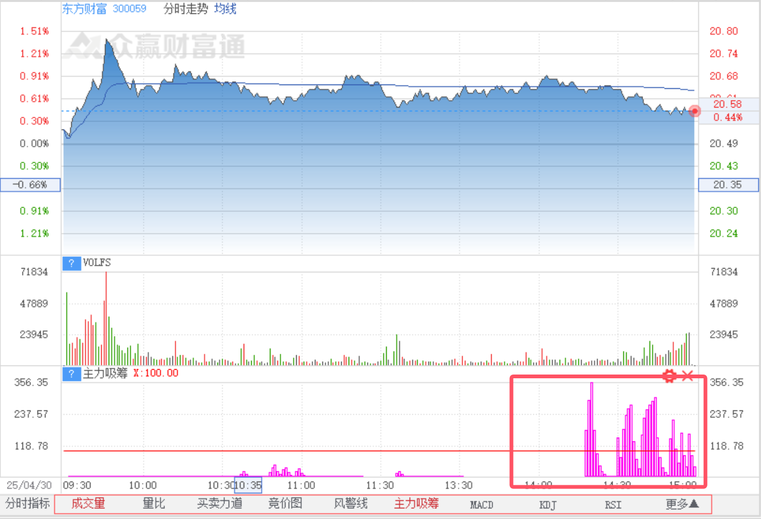Open the 买卖力道 indicator tab

coord(220,503)
